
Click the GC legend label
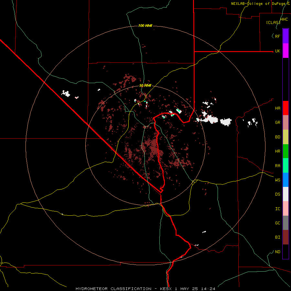(277, 223)
